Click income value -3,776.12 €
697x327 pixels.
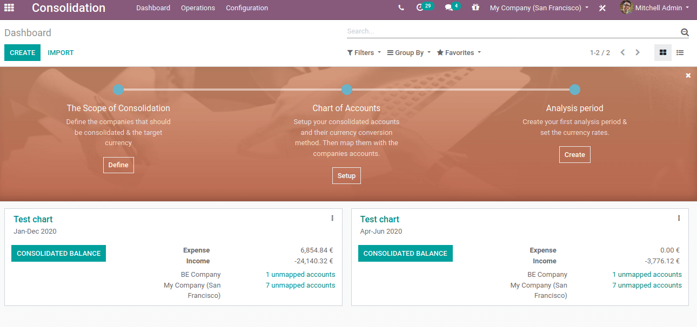tap(662, 261)
